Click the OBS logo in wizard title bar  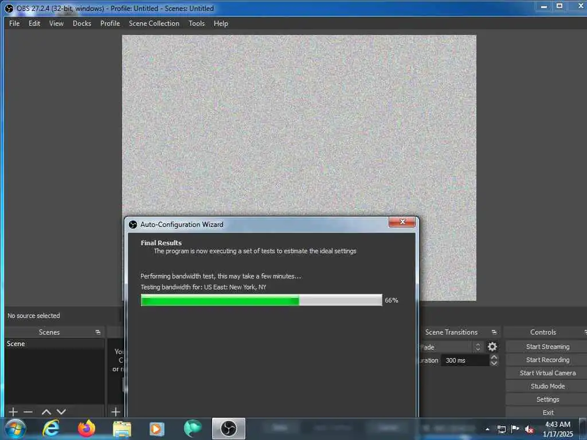point(133,224)
